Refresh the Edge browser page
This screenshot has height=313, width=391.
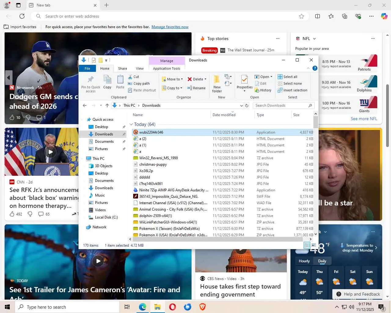22,16
